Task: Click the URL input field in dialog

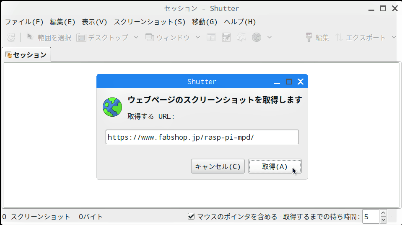Action: pyautogui.click(x=202, y=137)
